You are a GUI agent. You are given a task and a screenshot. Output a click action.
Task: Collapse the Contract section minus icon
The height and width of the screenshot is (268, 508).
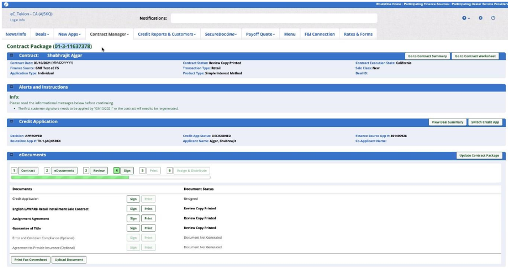click(12, 55)
